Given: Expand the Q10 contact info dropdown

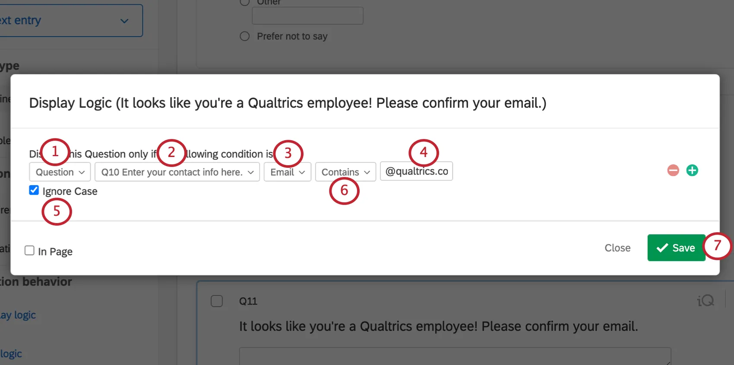Looking at the screenshot, I should click(177, 172).
